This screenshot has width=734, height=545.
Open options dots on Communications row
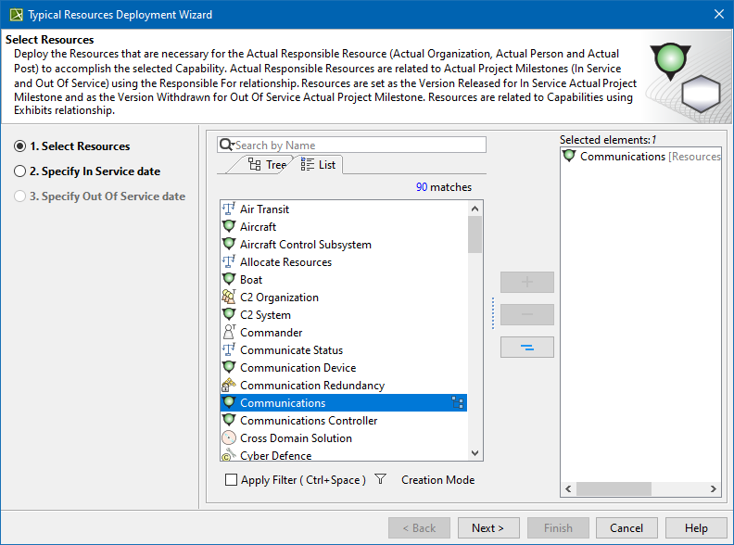click(x=457, y=403)
